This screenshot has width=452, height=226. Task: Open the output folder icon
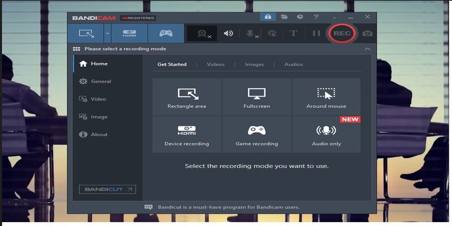click(x=284, y=17)
